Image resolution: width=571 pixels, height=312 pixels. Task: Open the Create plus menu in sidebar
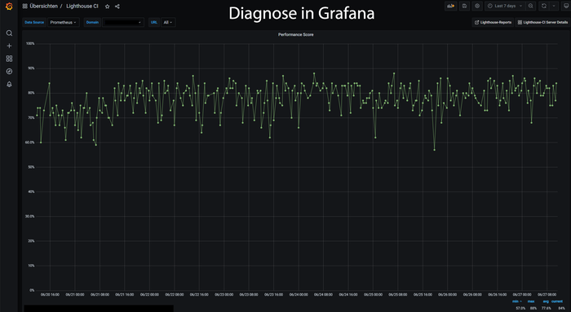[9, 46]
